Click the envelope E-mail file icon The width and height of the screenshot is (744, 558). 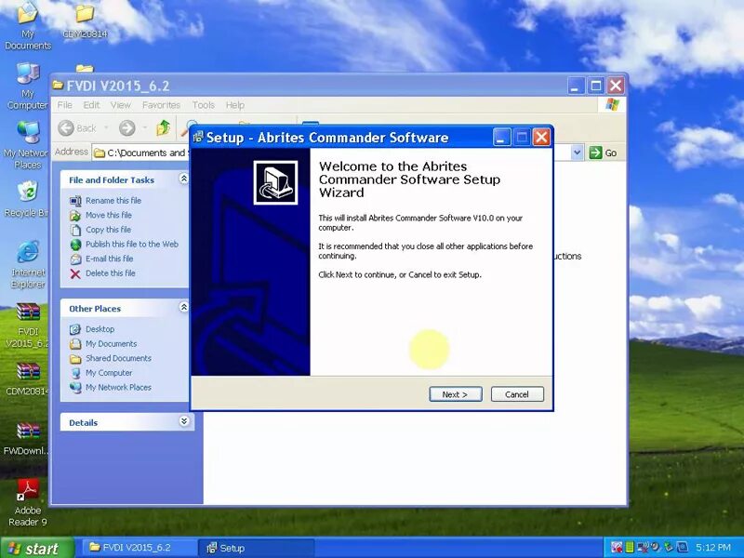[x=75, y=259]
